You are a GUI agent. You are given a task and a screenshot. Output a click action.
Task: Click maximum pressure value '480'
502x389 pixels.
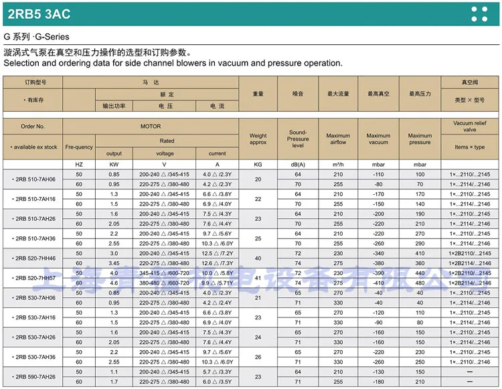click(x=420, y=283)
